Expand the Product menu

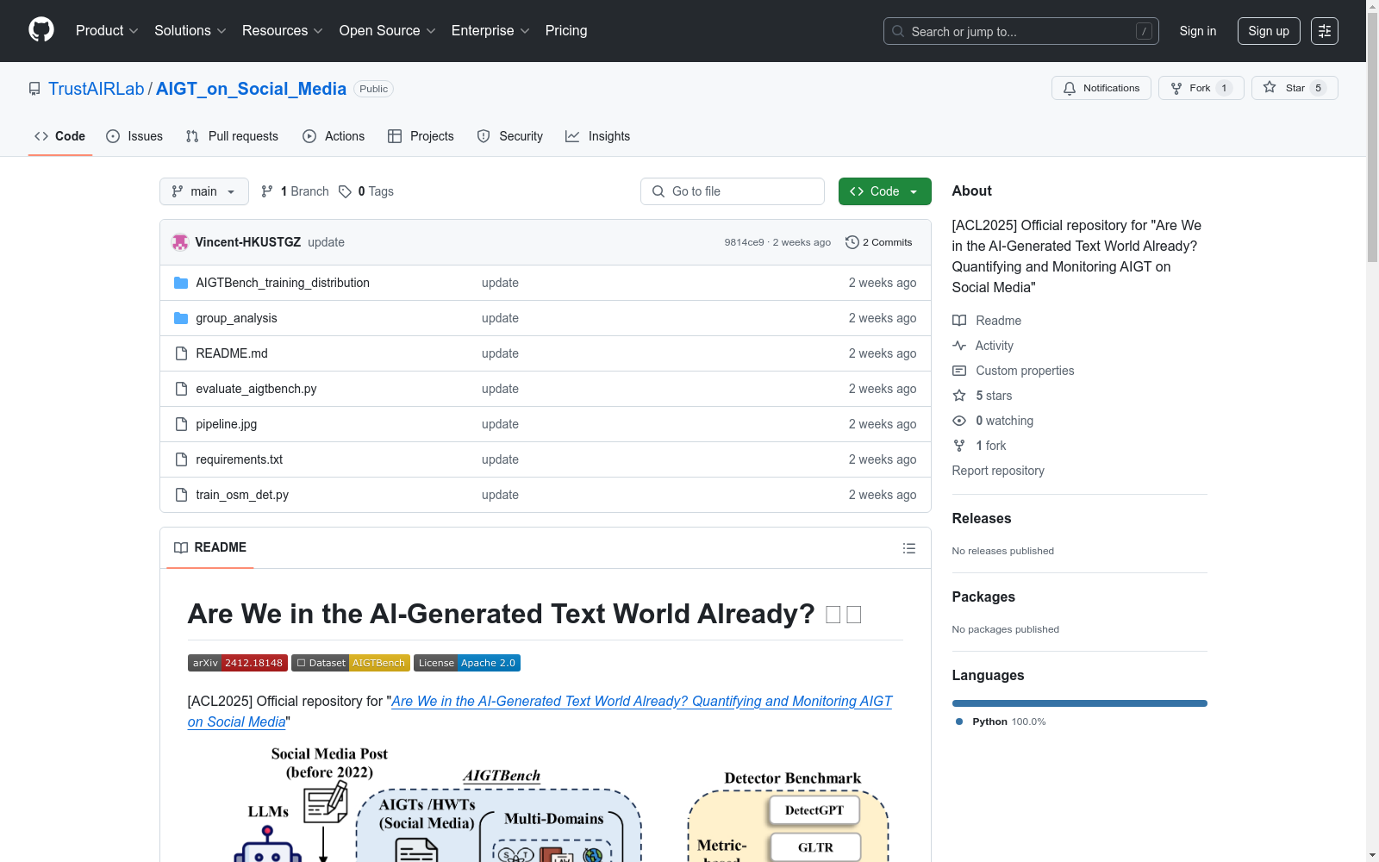click(x=107, y=31)
